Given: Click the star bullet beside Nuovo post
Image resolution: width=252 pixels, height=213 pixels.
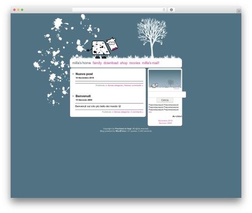Looking at the screenshot, I should [x=73, y=74].
